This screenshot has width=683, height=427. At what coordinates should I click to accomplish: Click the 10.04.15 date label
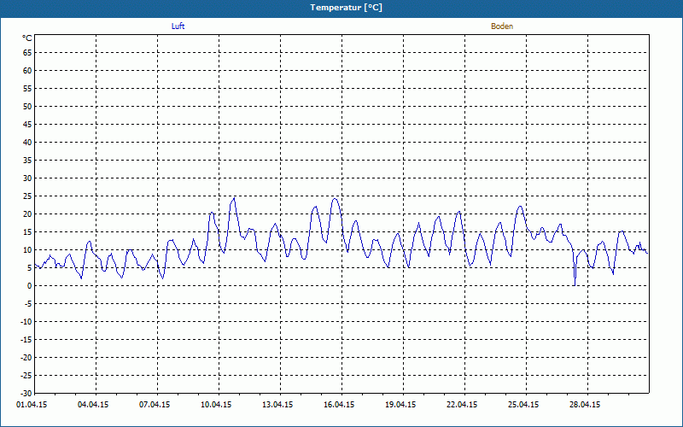click(216, 405)
